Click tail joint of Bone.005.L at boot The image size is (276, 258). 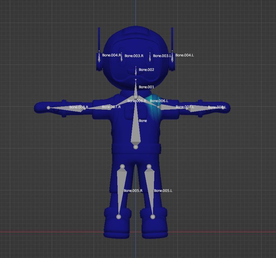153,217
